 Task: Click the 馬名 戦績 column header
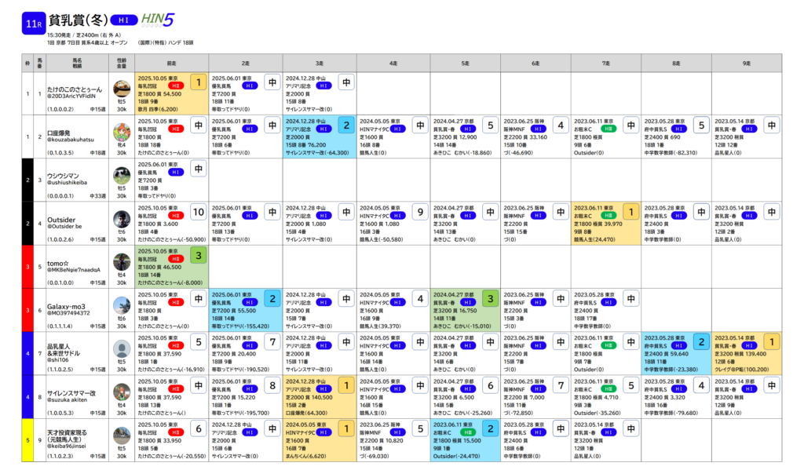[x=78, y=63]
